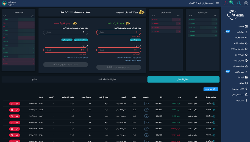Click buy gold unit price input
The image size is (250, 142).
tap(119, 50)
